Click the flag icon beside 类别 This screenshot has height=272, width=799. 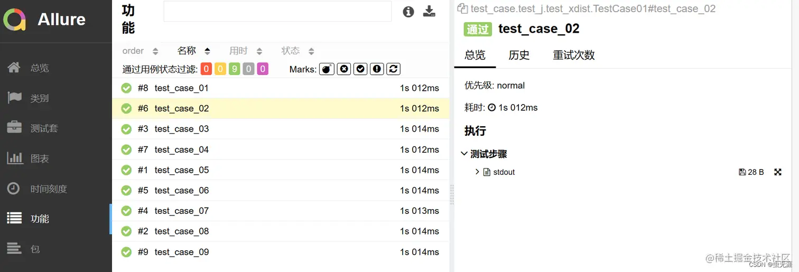tap(14, 98)
